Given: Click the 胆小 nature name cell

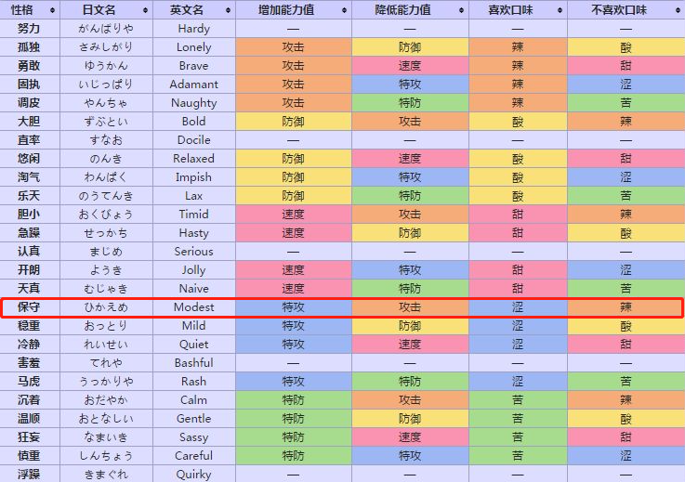Looking at the screenshot, I should (30, 215).
